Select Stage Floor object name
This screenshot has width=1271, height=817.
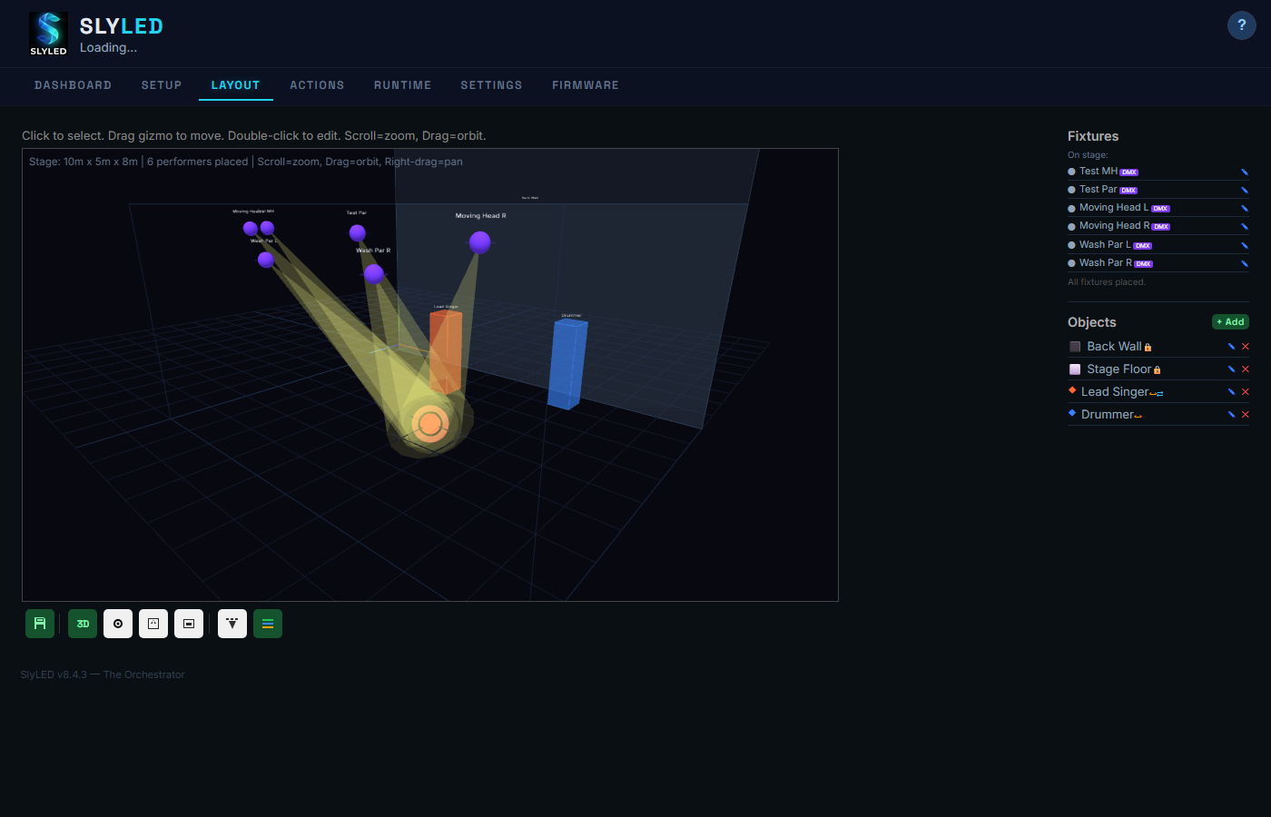[x=1118, y=369]
